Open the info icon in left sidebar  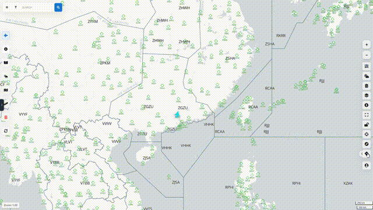[x=6, y=49]
